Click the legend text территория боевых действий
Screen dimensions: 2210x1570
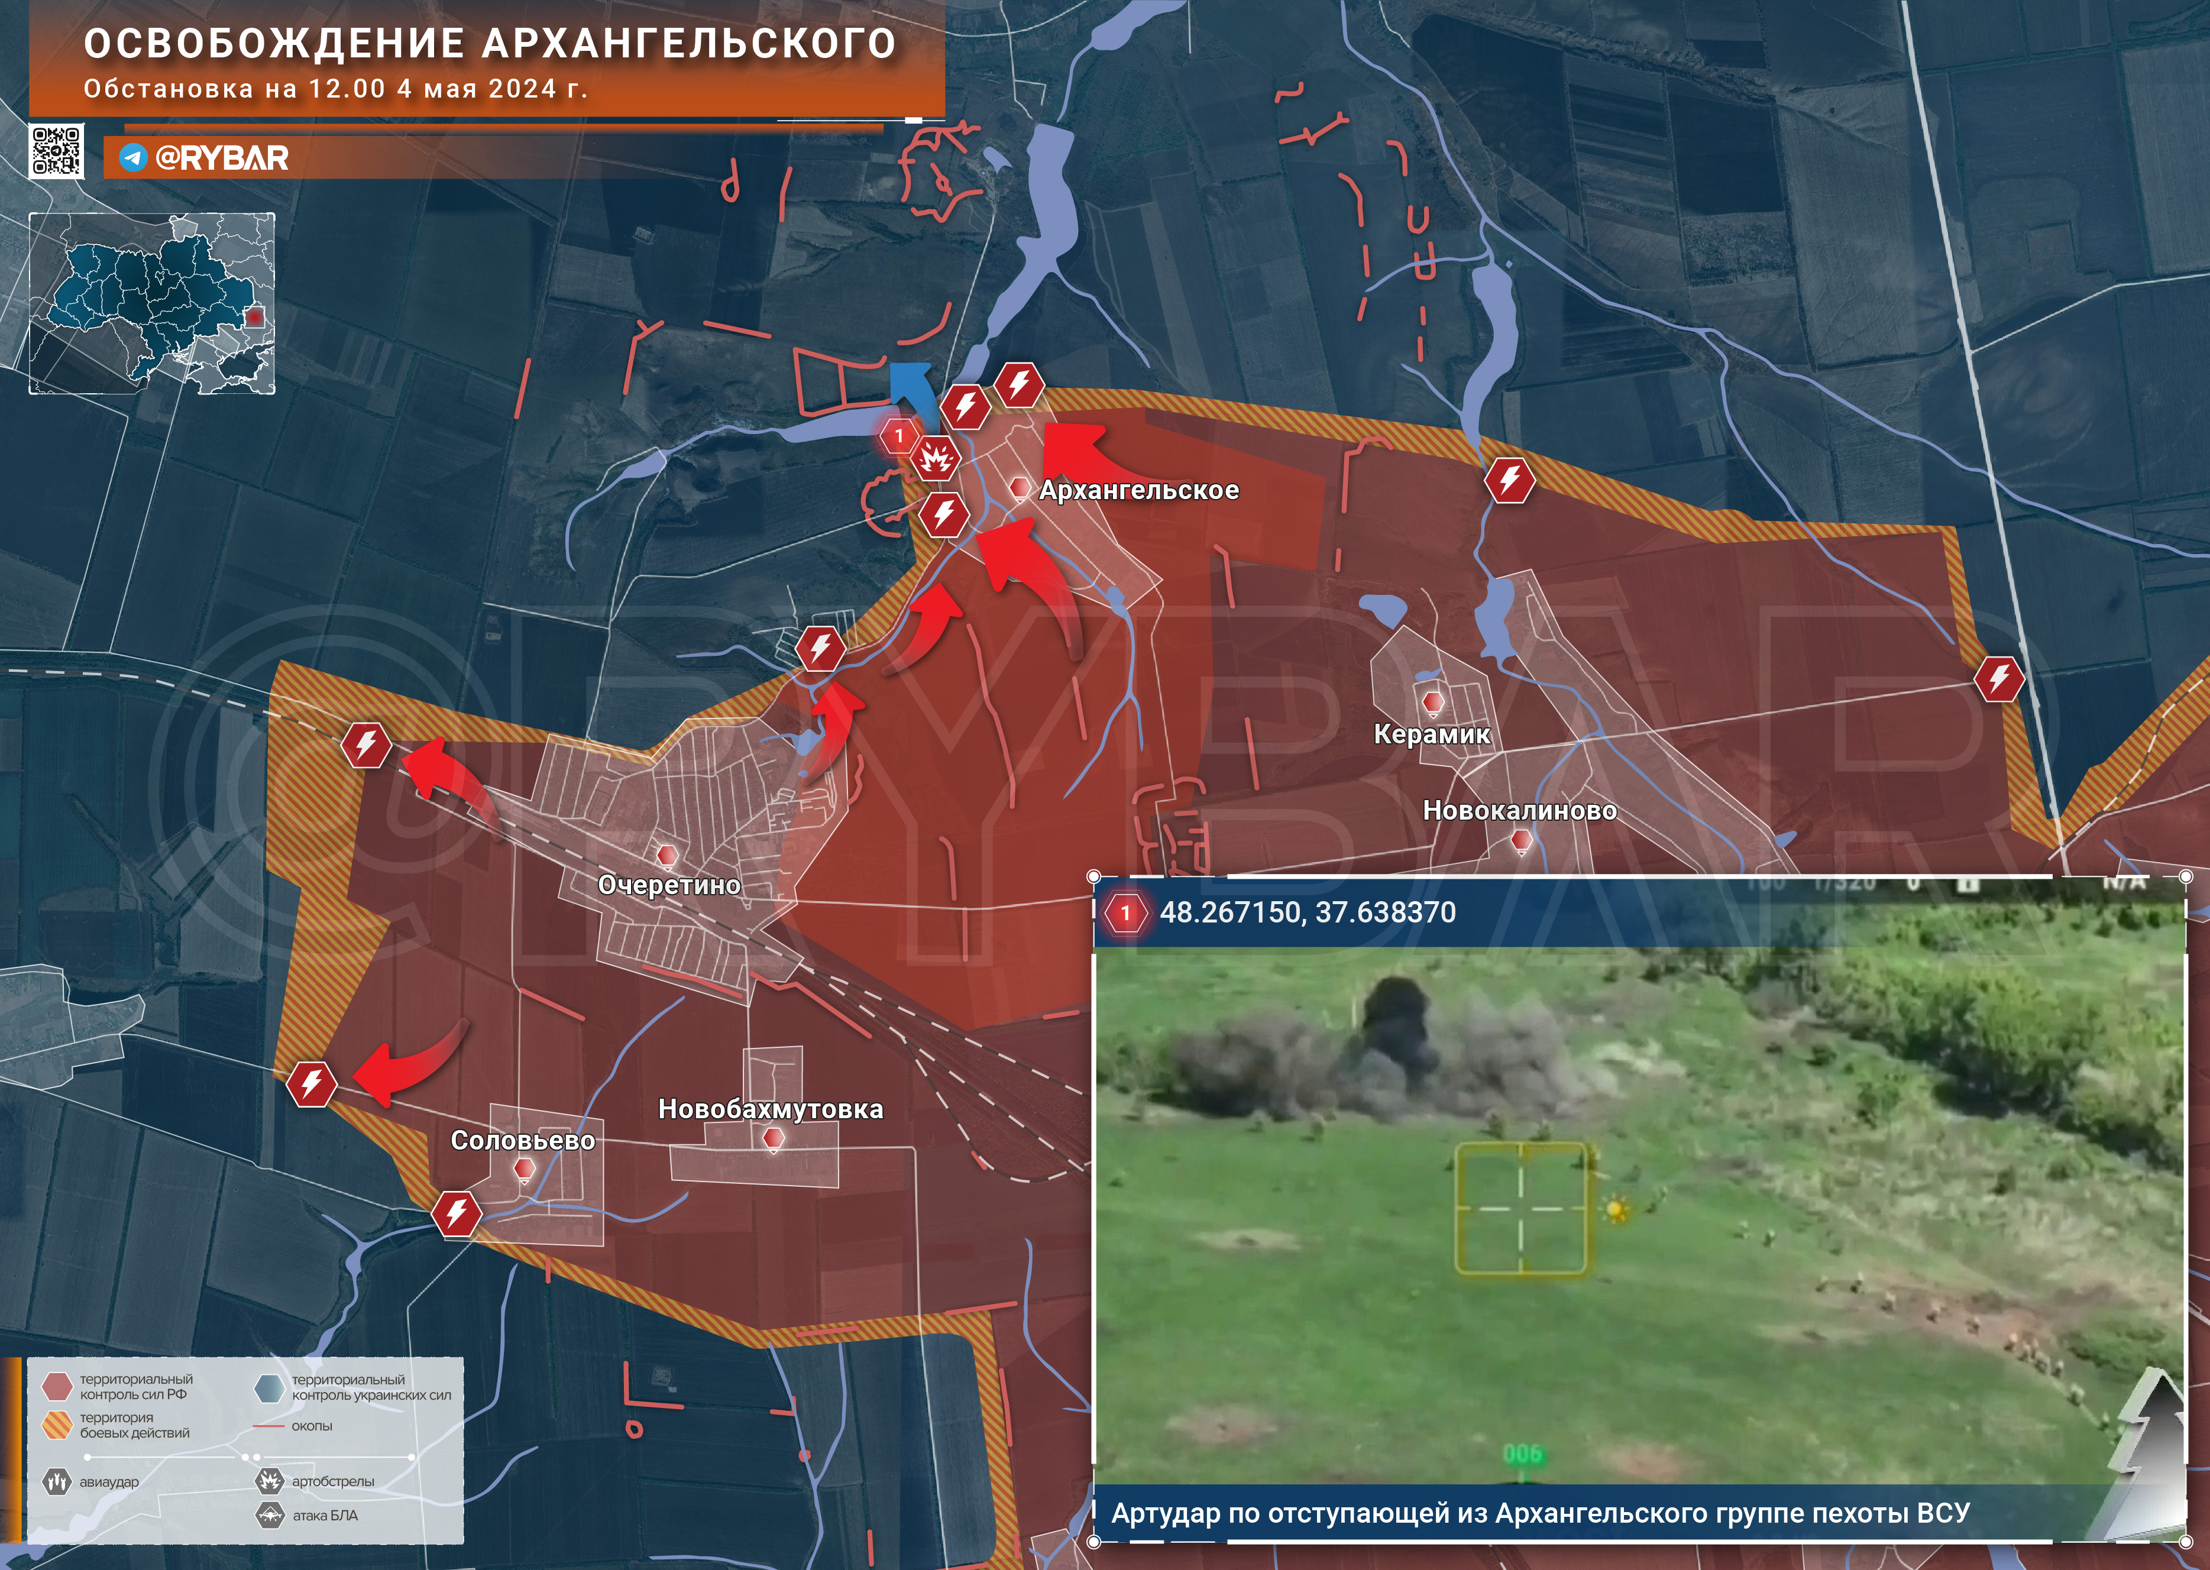134,1425
